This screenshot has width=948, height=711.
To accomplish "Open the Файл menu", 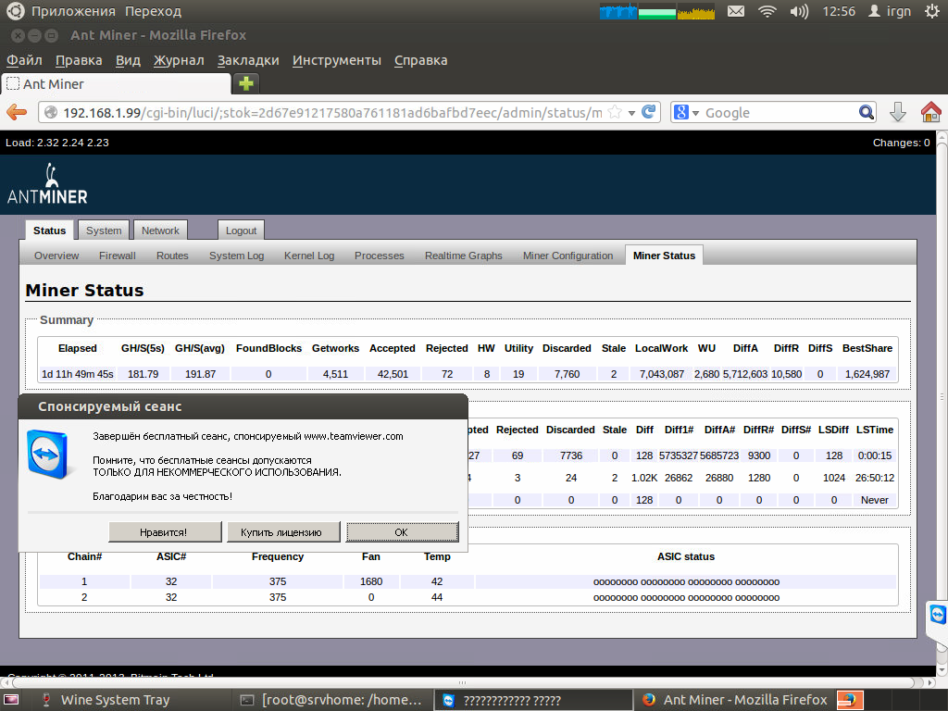I will coord(24,60).
